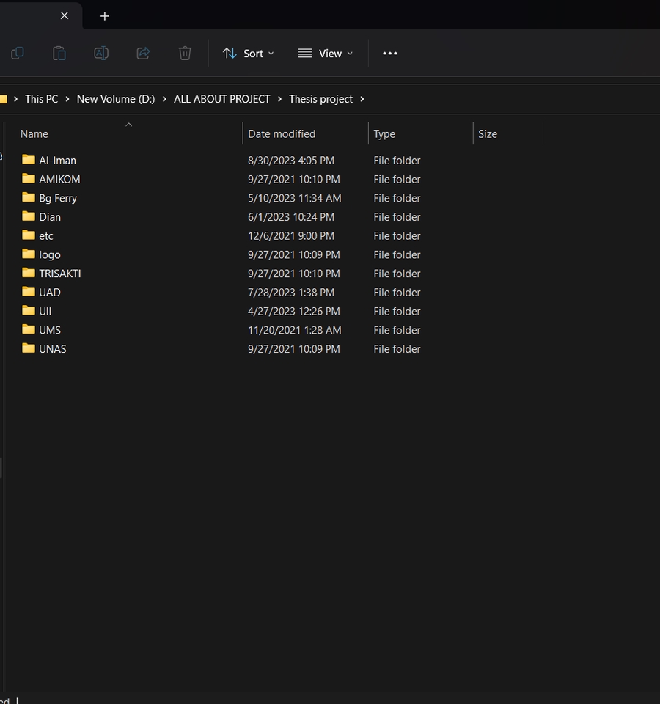Click the TRISAKTI folder name

60,274
